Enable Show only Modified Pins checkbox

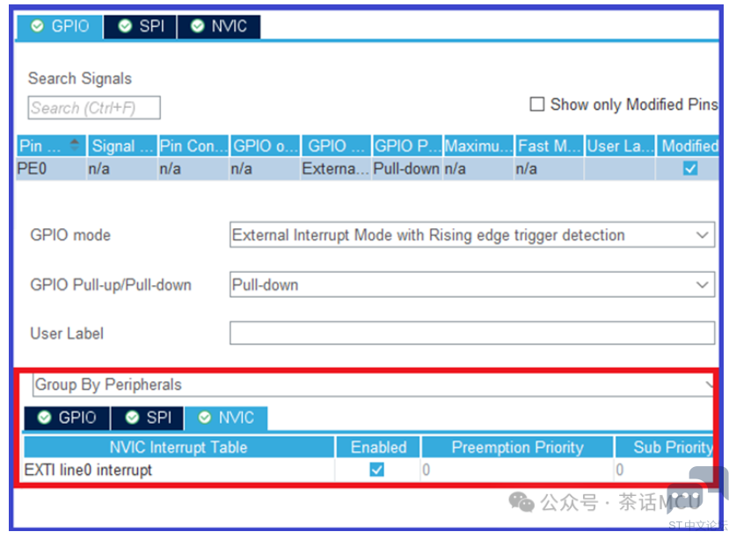coord(537,104)
